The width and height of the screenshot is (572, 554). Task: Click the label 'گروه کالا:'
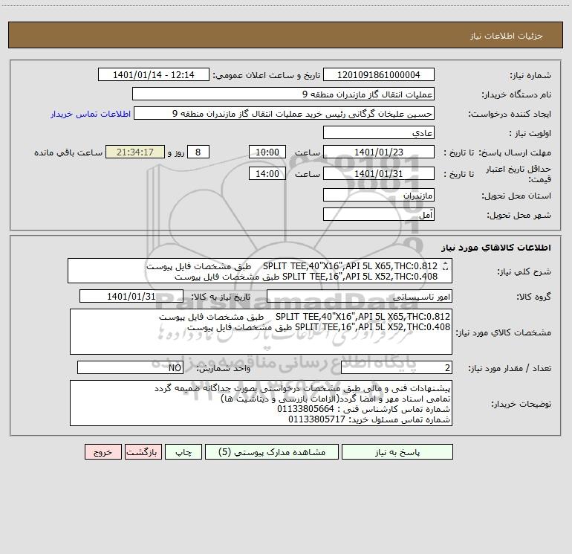click(x=533, y=297)
